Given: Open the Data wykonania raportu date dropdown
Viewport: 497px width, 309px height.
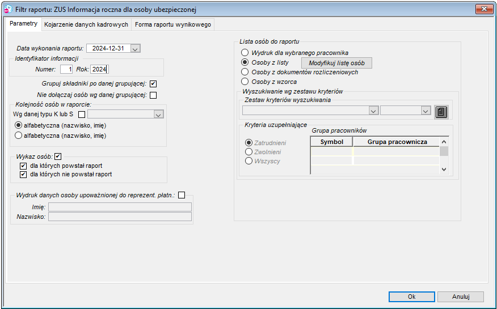Looking at the screenshot, I should [x=136, y=48].
